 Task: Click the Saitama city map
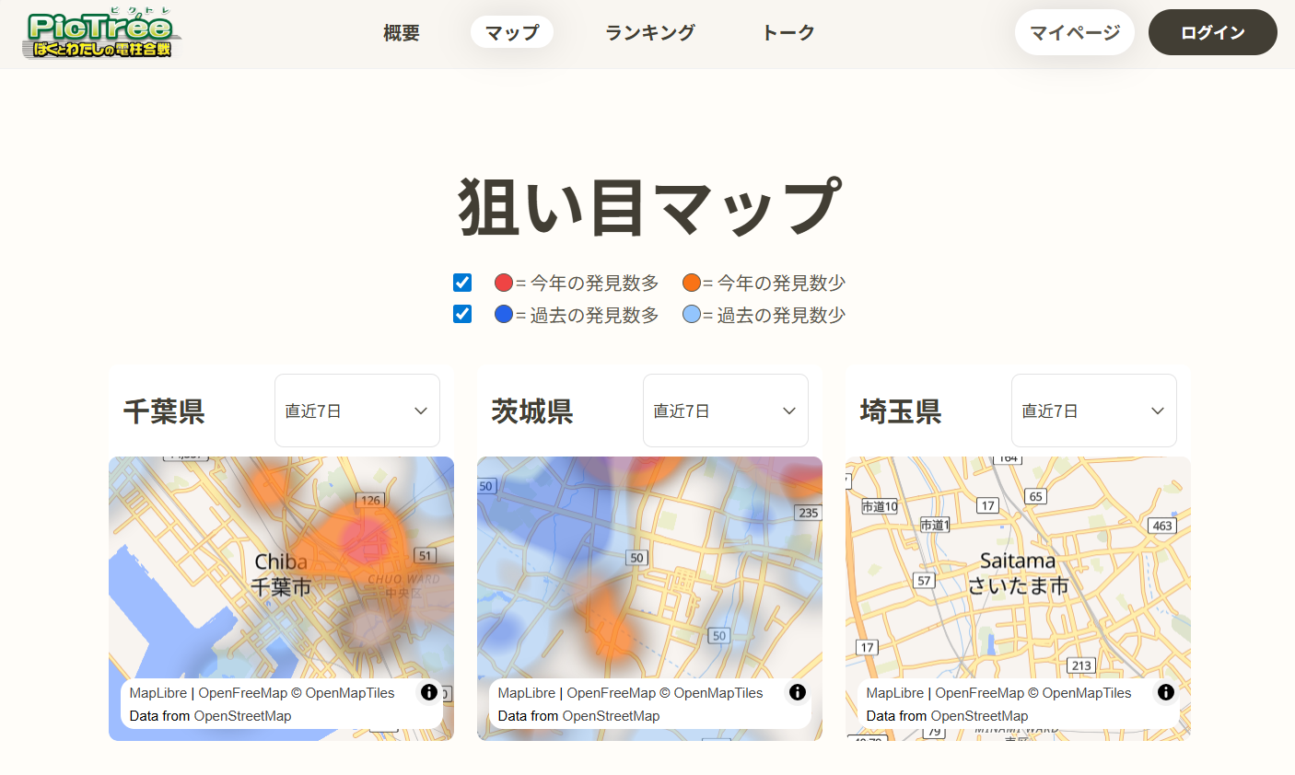click(1018, 571)
